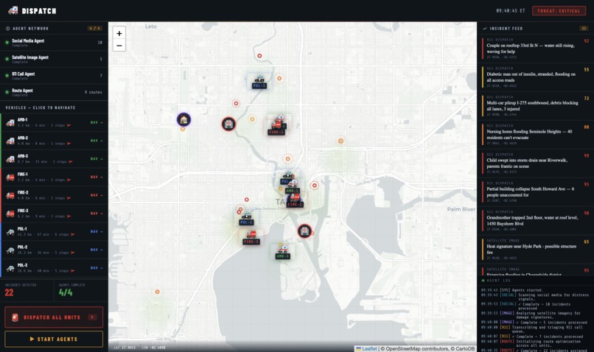
Task: Click Route Agent green status dot
Action: point(7,92)
